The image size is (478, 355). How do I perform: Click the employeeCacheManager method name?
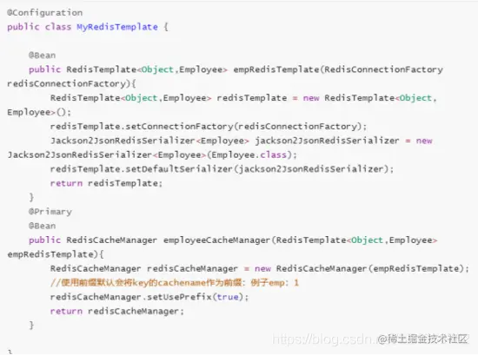click(216, 240)
